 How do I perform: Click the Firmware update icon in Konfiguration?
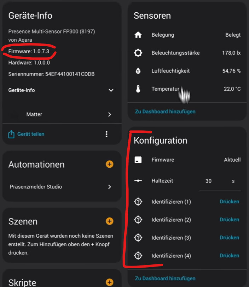pos(138,160)
